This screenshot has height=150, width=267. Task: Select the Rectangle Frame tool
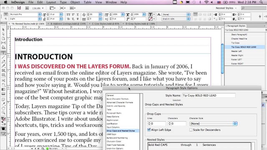click(3, 70)
